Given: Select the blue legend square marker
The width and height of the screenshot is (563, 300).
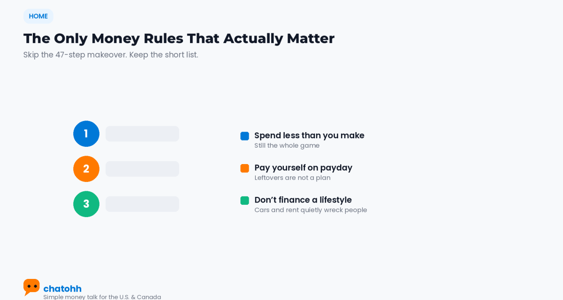Looking at the screenshot, I should click(x=244, y=136).
